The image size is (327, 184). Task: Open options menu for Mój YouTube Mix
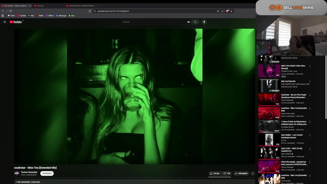(x=310, y=82)
